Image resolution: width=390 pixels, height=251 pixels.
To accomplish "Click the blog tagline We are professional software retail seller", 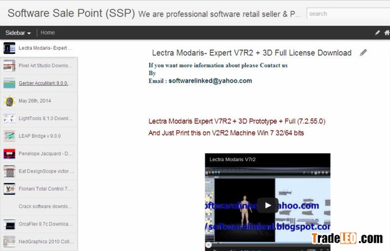I will click(x=219, y=14).
